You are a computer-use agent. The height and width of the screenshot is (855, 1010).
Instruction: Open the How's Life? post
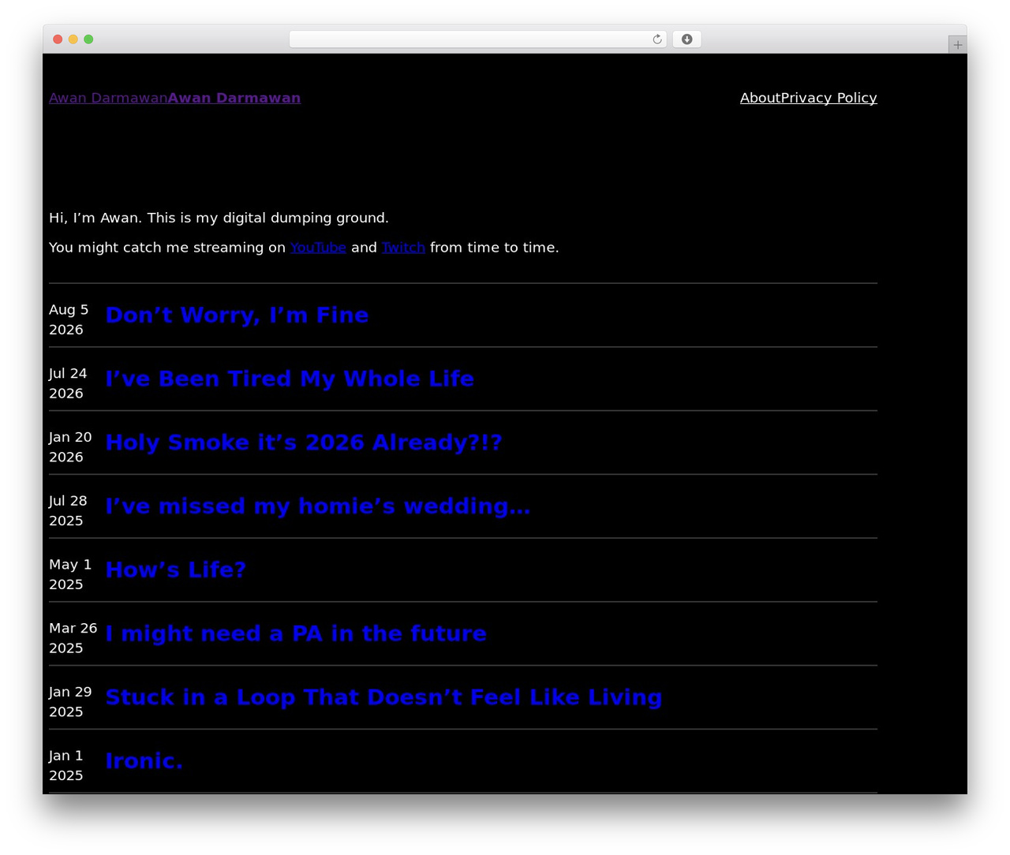coord(176,570)
